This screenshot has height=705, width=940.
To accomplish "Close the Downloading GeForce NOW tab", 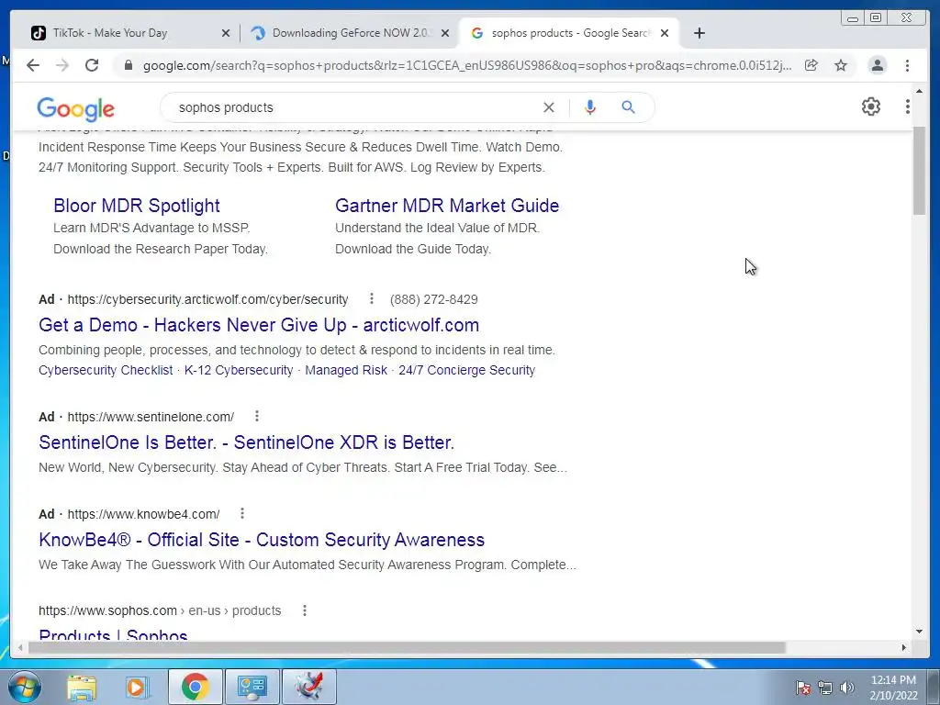I will pyautogui.click(x=445, y=34).
